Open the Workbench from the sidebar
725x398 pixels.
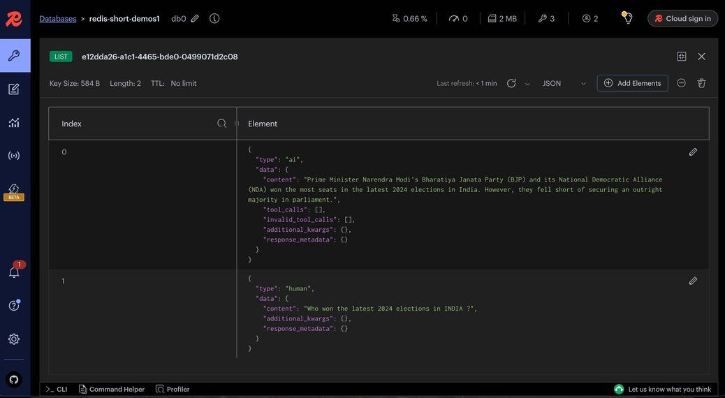(14, 89)
